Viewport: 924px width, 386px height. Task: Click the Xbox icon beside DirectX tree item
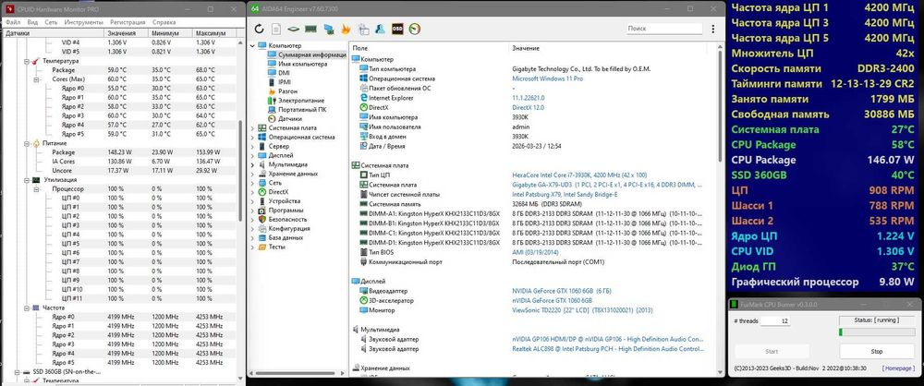[262, 191]
